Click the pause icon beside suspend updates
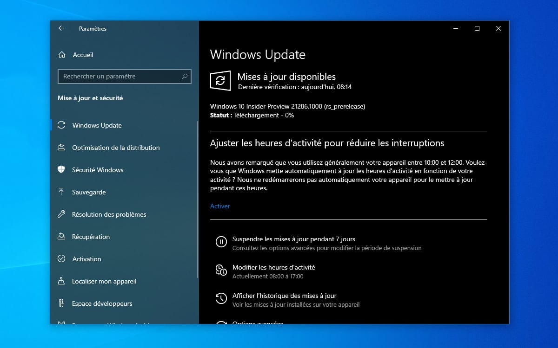558x348 pixels. 221,242
